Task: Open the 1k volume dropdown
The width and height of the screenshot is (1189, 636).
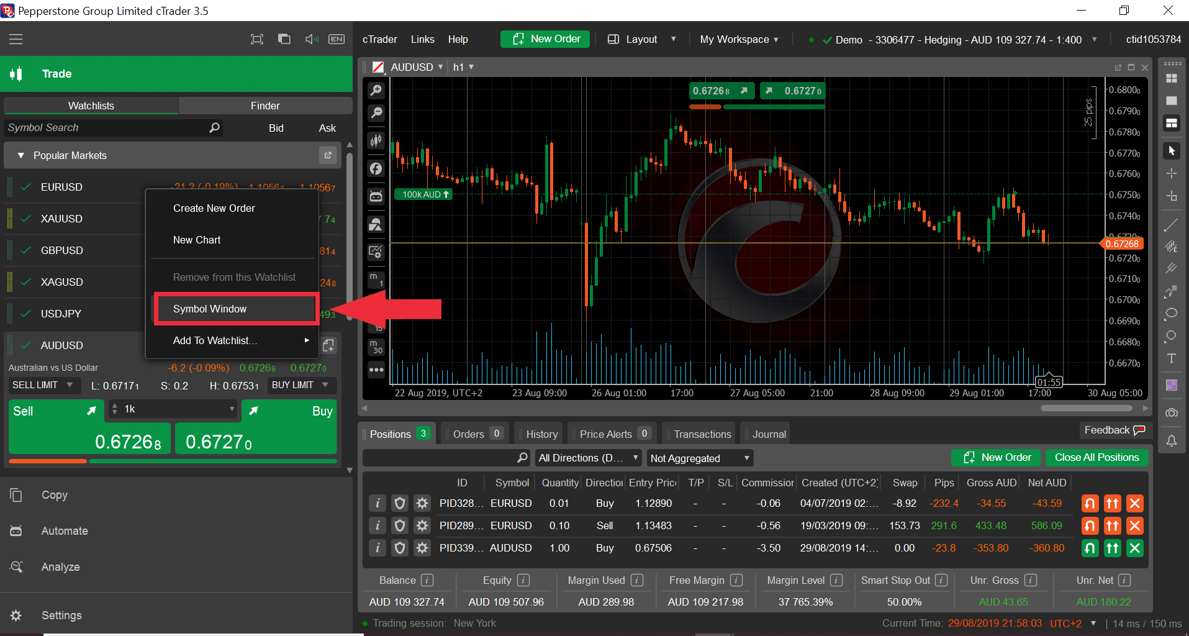Action: click(232, 409)
